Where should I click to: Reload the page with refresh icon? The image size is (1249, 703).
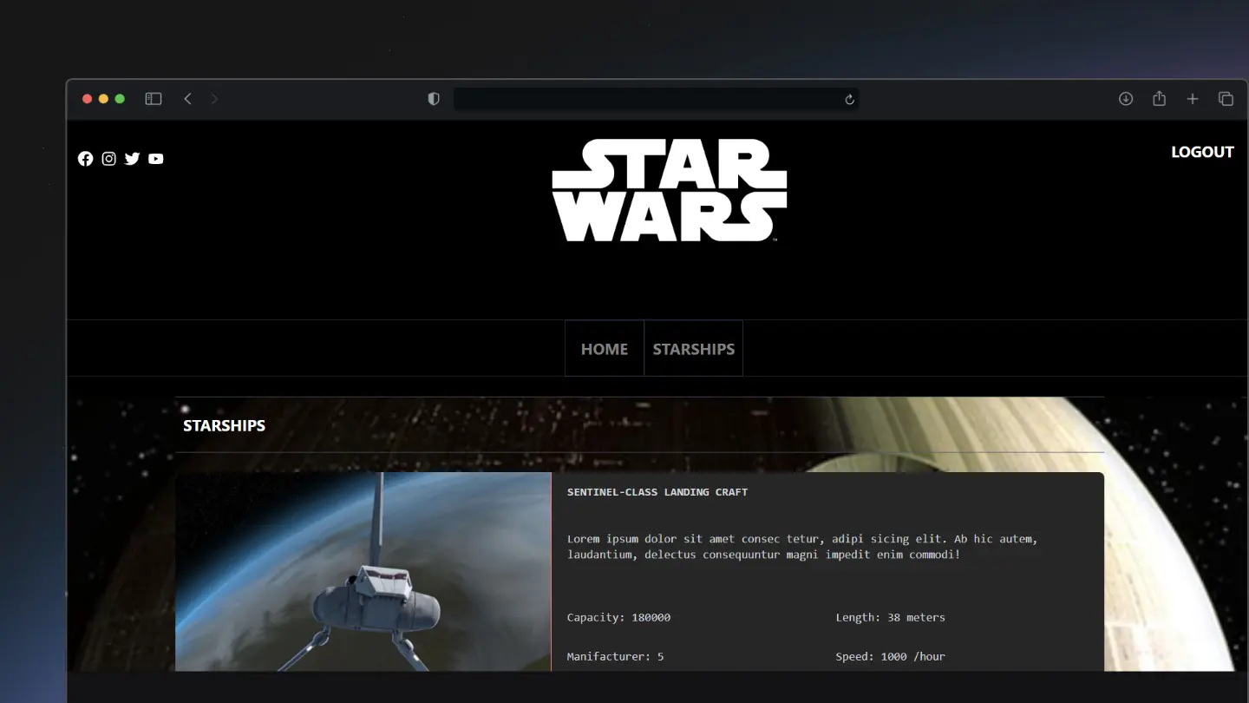click(x=849, y=99)
